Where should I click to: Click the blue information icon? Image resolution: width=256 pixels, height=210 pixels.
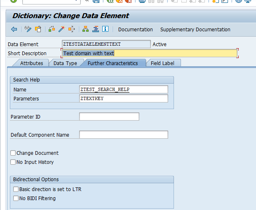[105, 29]
